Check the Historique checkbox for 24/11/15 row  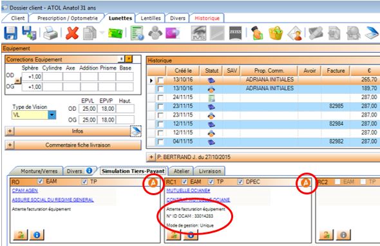[x=160, y=98]
